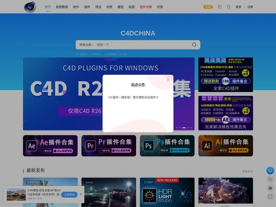The width and height of the screenshot is (276, 207).
Task: Click the 注册 register link
Action: click(250, 7)
